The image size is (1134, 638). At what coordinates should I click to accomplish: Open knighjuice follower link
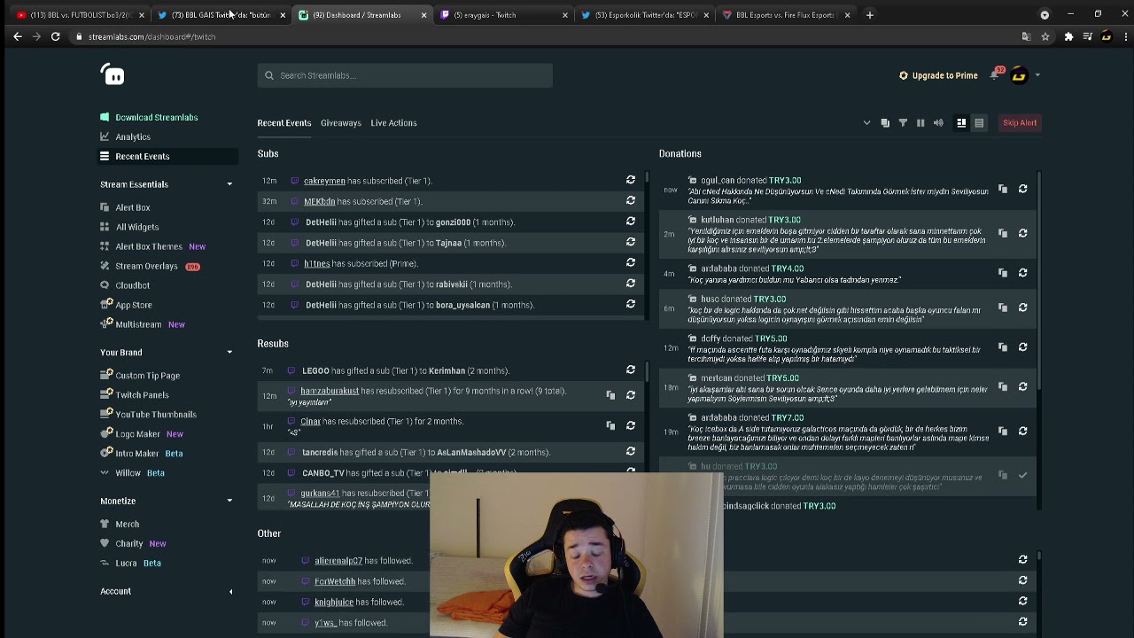334,602
